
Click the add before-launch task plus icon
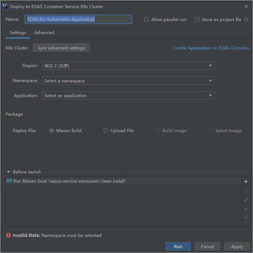point(246,182)
